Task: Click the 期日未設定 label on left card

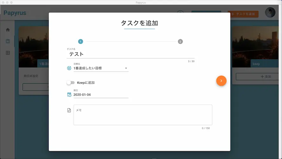Action: pos(31,76)
